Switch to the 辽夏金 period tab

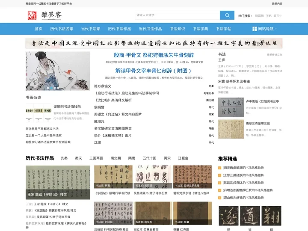tap(183, 158)
